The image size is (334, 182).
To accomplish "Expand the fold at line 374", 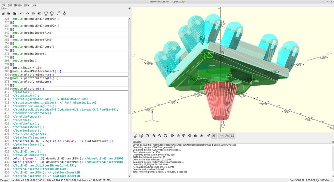I will 11,85.
